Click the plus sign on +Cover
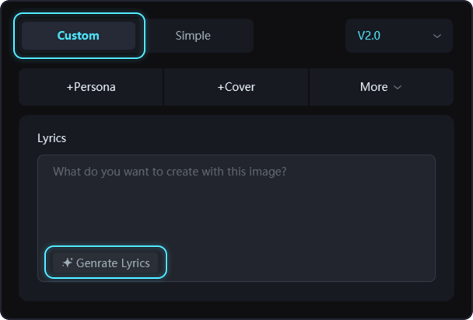The width and height of the screenshot is (473, 320). (221, 87)
